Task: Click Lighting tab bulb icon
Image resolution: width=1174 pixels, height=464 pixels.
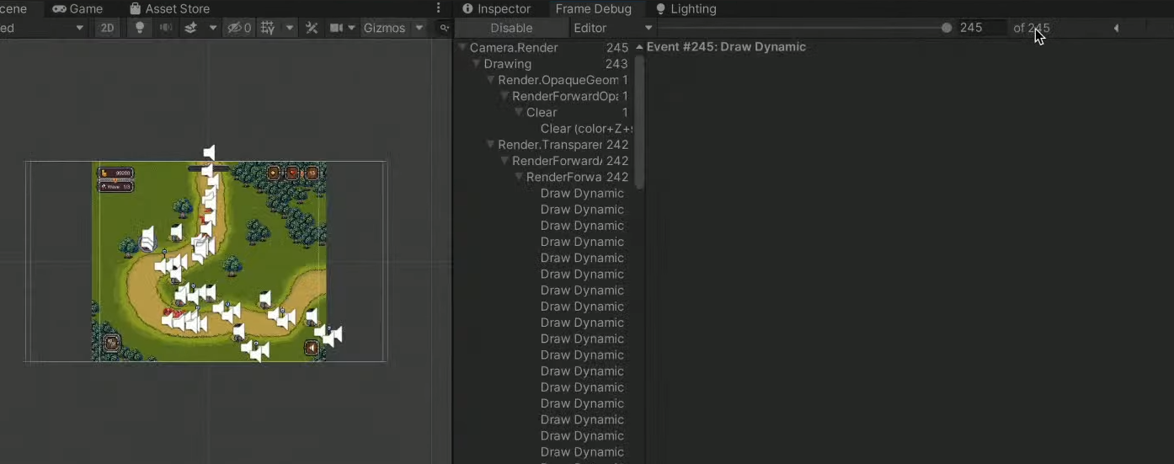Action: (660, 8)
